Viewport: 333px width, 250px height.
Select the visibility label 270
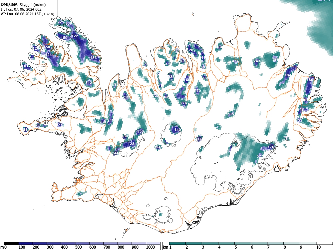coord(197,91)
